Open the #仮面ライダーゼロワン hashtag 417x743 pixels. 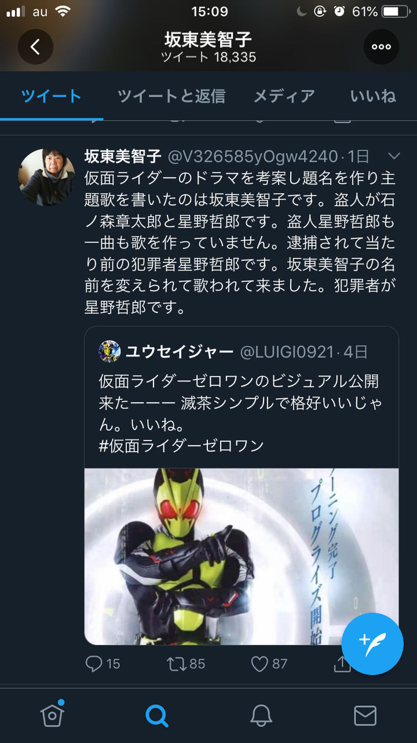click(182, 445)
